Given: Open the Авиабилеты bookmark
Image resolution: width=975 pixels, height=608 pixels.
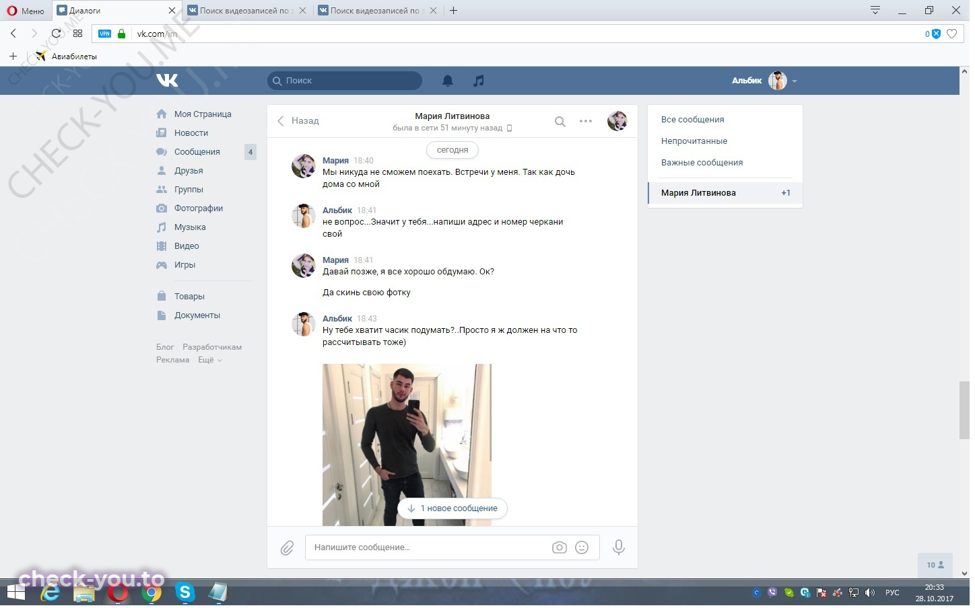Looking at the screenshot, I should click(67, 56).
